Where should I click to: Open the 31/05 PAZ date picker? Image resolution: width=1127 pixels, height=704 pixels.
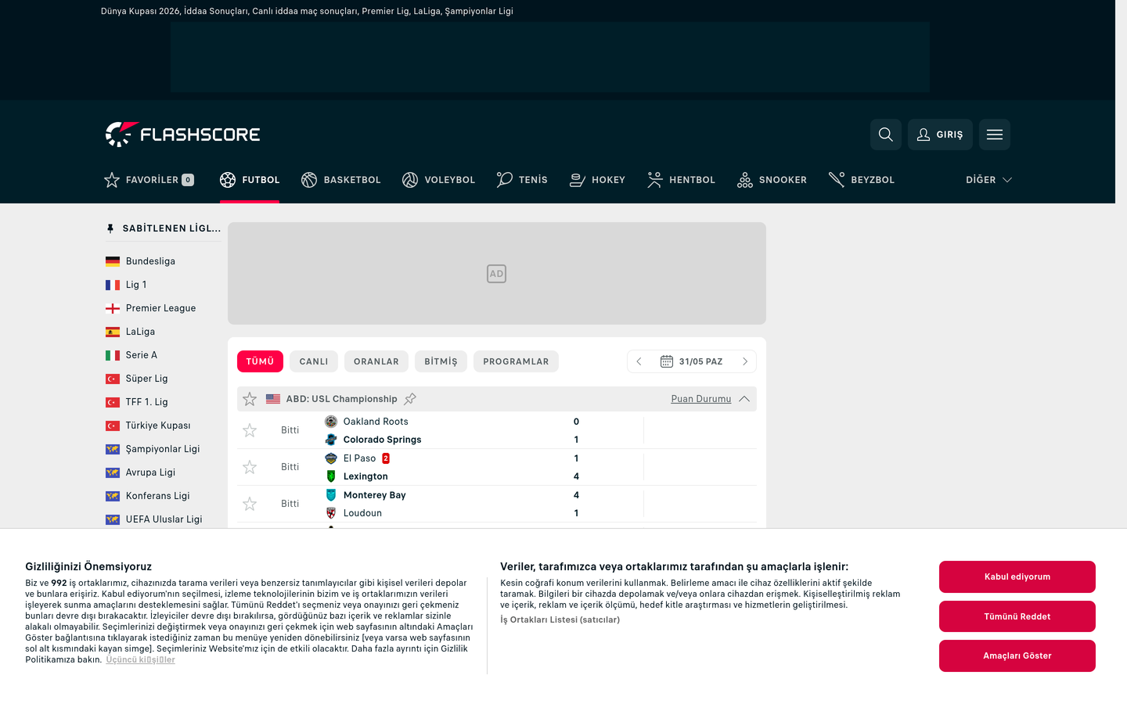[x=692, y=361]
